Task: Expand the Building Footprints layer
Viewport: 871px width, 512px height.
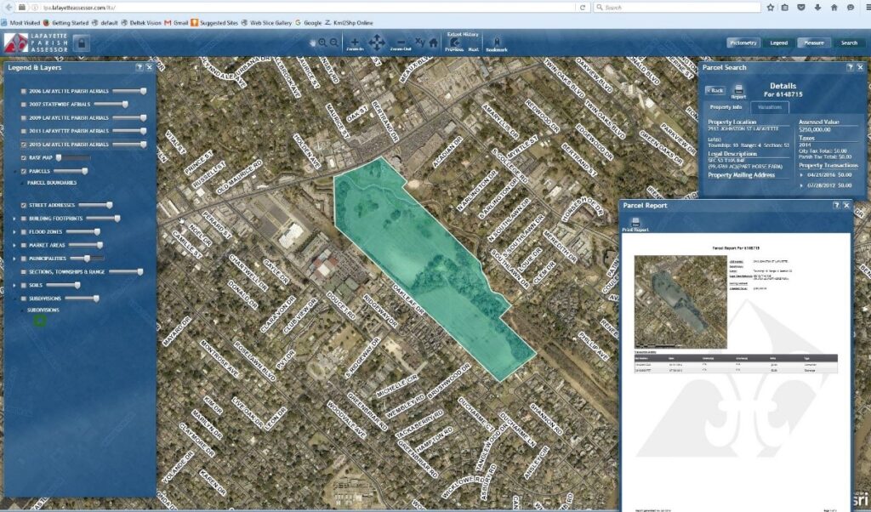Action: coord(14,219)
